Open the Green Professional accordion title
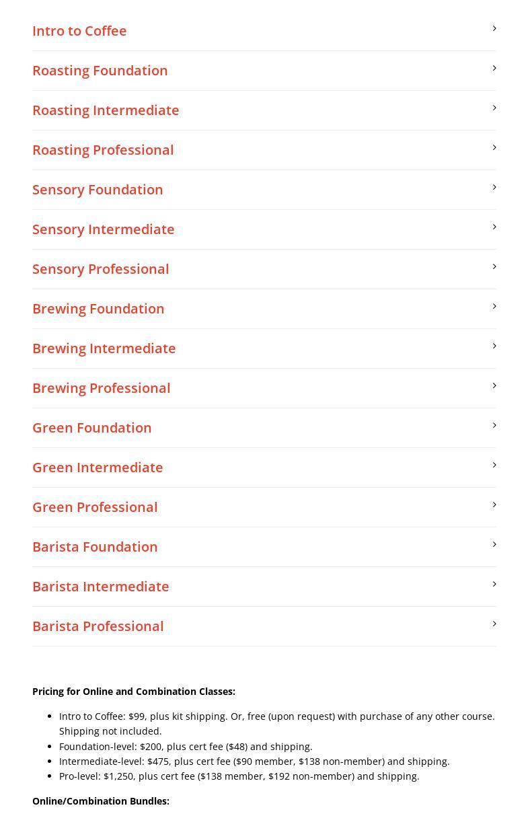 95,507
